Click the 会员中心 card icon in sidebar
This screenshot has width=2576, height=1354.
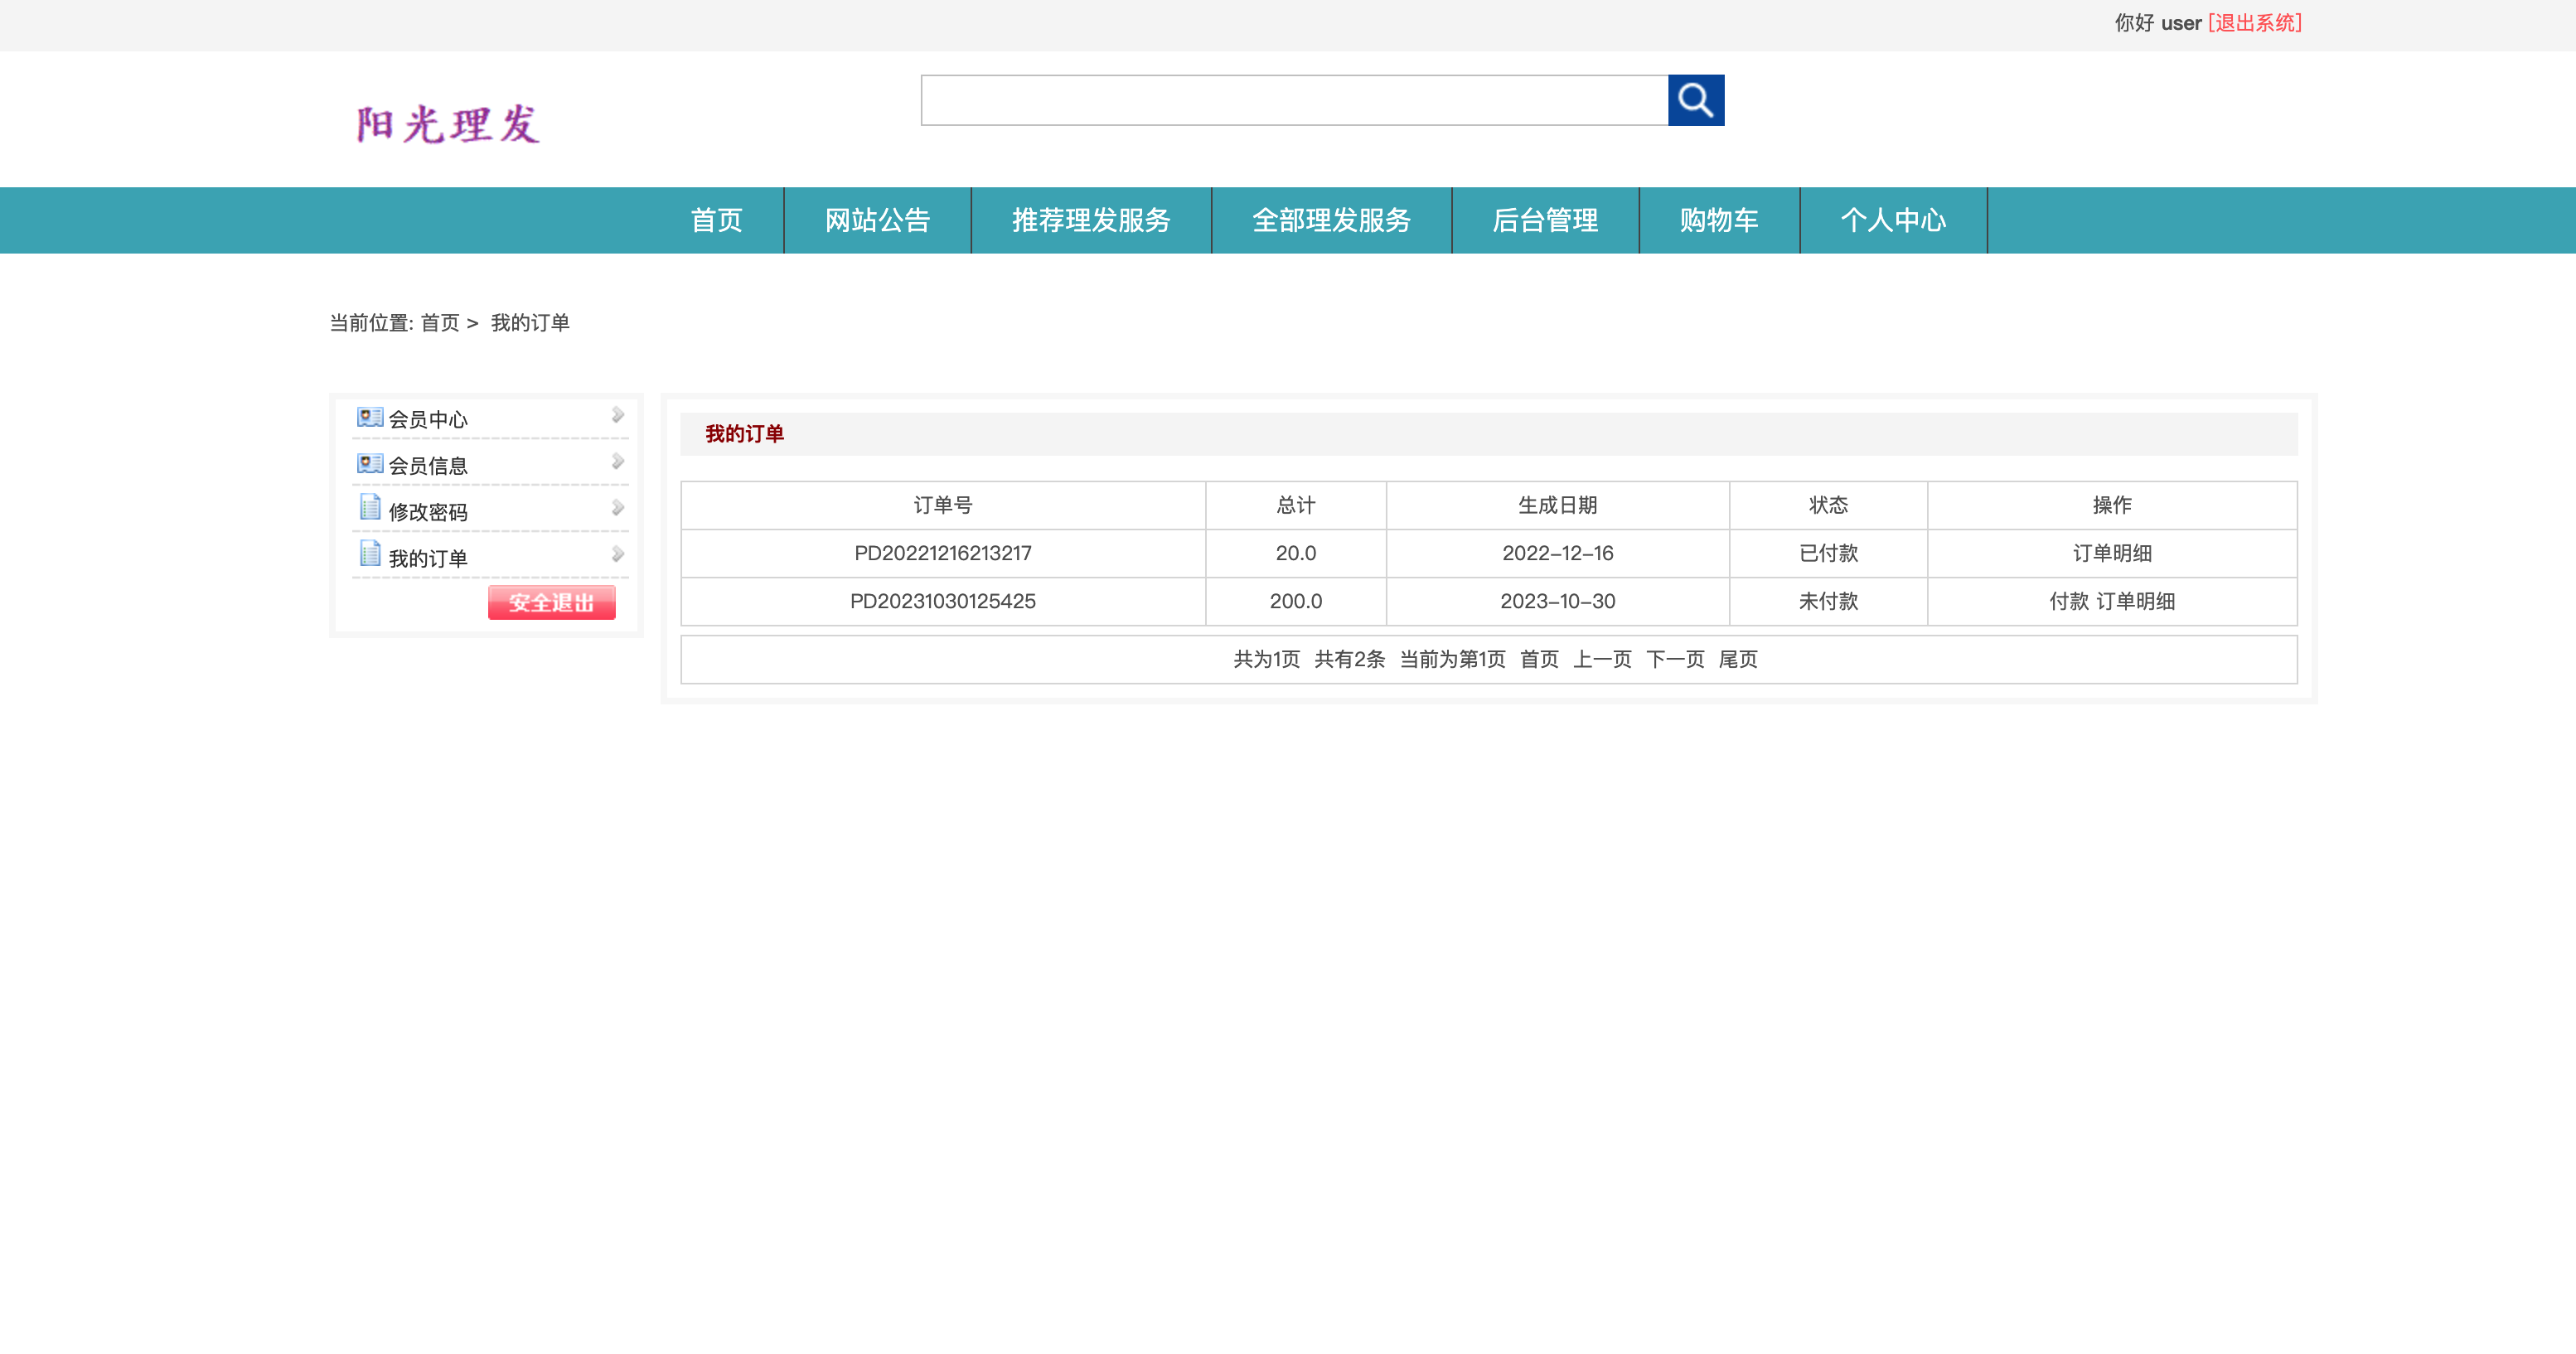click(x=369, y=417)
